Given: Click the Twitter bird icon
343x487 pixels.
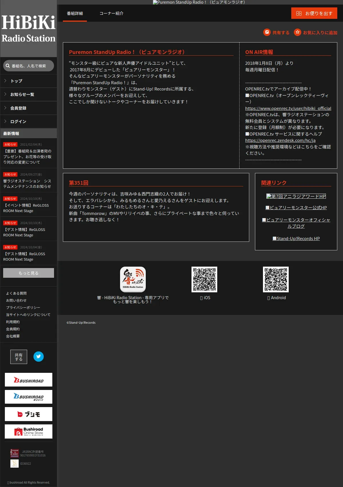Looking at the screenshot, I should coord(39,357).
